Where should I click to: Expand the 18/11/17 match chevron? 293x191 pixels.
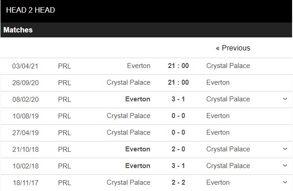[285, 182]
